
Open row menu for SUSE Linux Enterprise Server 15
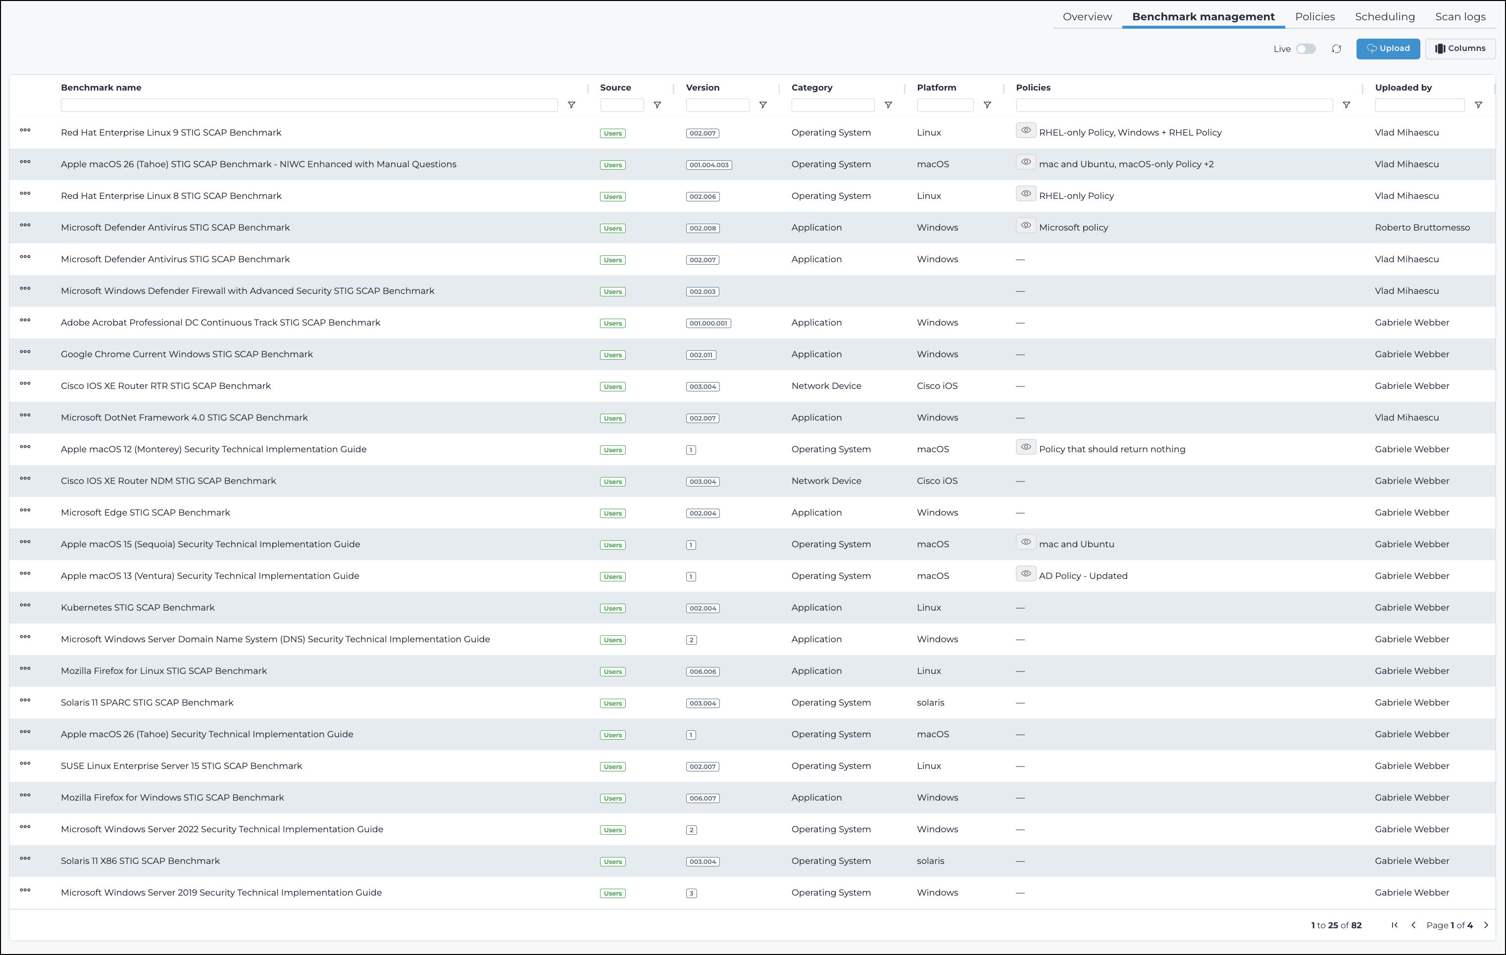click(x=25, y=763)
